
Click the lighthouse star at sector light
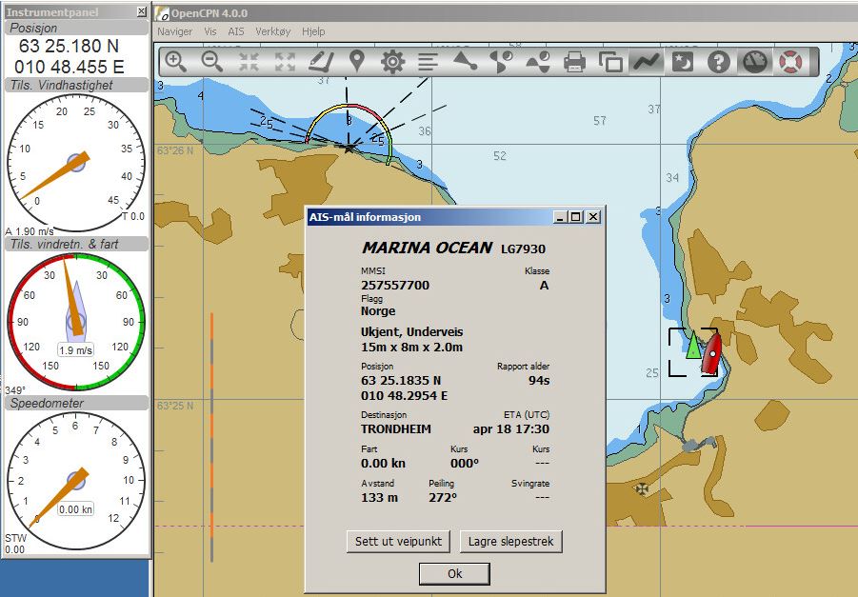click(x=349, y=148)
